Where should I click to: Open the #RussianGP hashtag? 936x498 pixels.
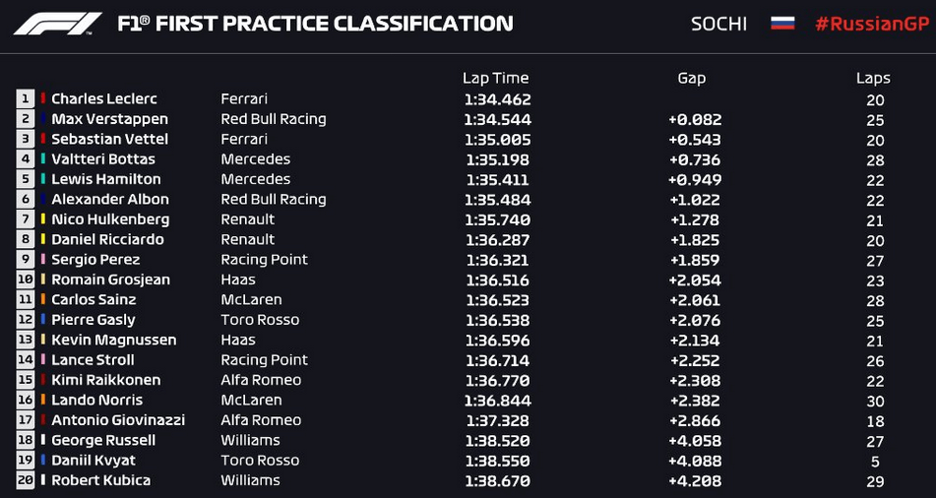[x=872, y=25]
